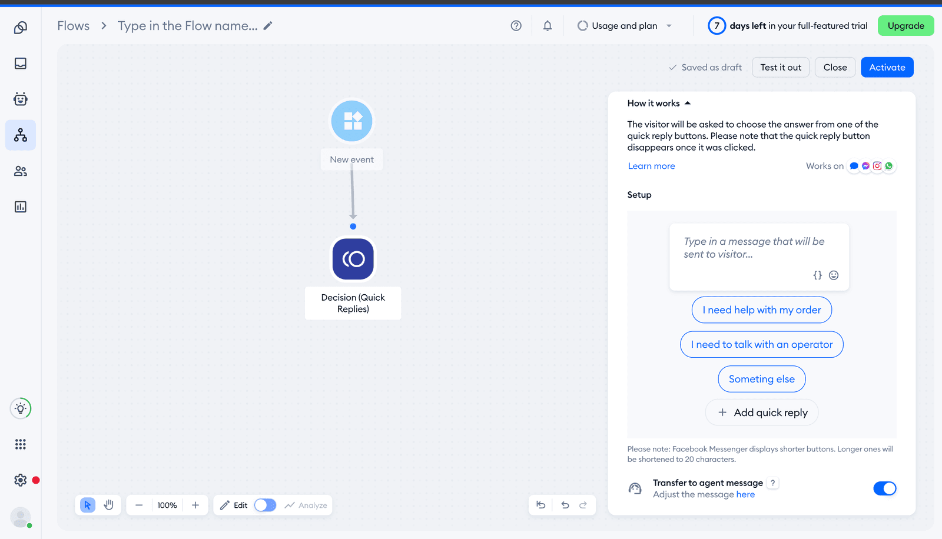Screen dimensions: 942x539
Task: Click the undo-all history icon
Action: pyautogui.click(x=541, y=505)
